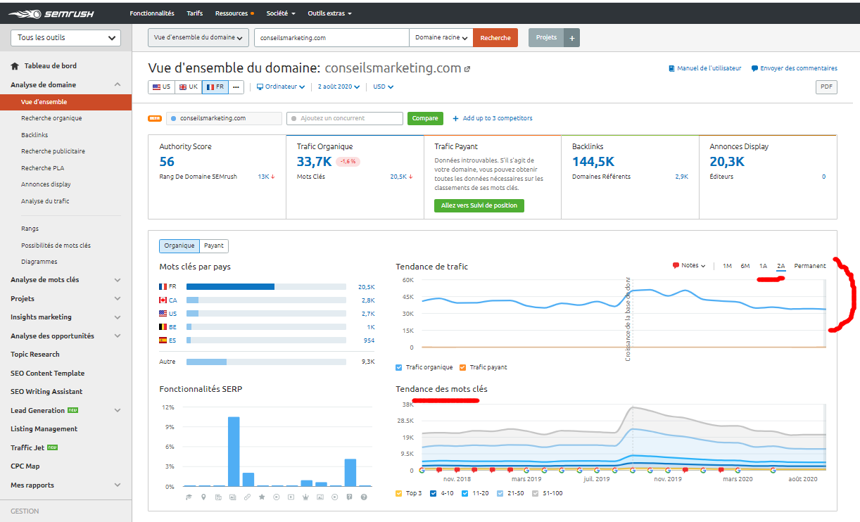The image size is (860, 522).
Task: Click the crown SERP feature icon
Action: [306, 497]
